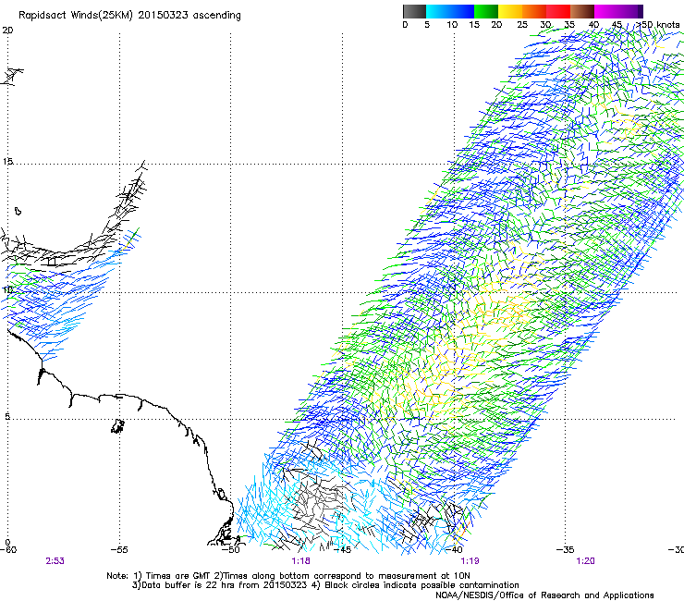Screen dimensions: 684x601
Task: Click the '-55' longitude axis label
Action: (x=119, y=549)
